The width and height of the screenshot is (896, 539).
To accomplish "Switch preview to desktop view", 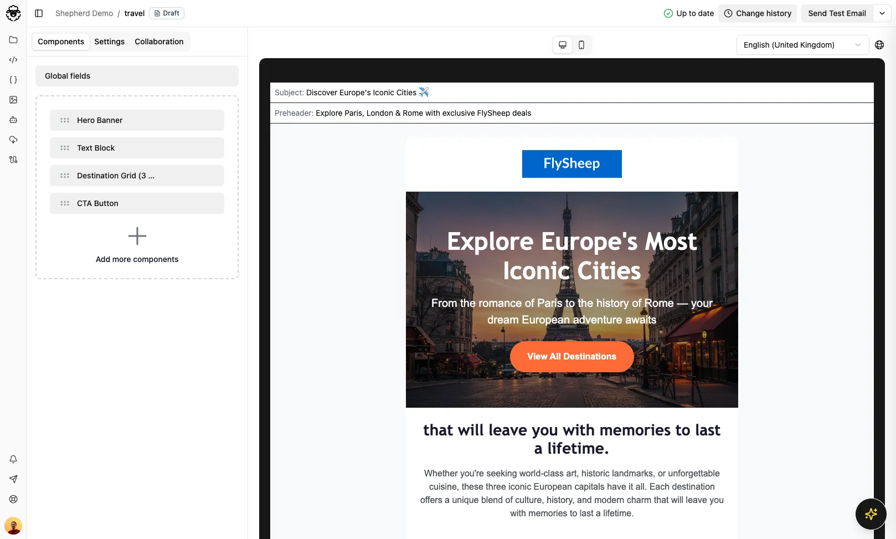I will pyautogui.click(x=563, y=44).
